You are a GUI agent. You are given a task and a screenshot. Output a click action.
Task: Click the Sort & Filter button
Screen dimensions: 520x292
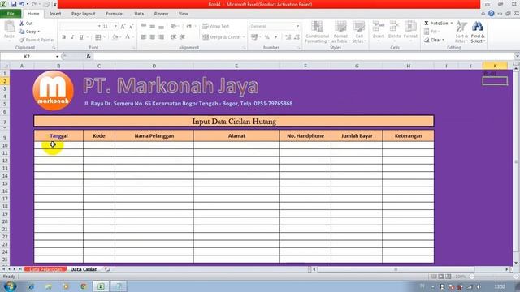(x=461, y=32)
